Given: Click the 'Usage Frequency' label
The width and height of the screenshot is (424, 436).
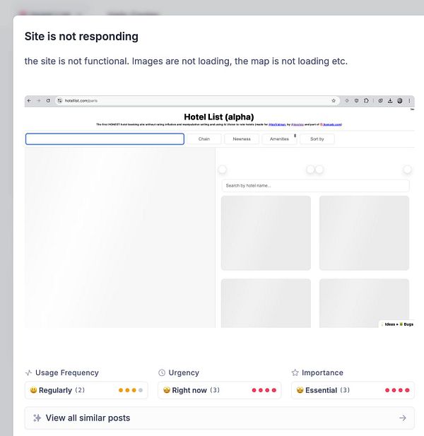Looking at the screenshot, I should (x=67, y=372).
